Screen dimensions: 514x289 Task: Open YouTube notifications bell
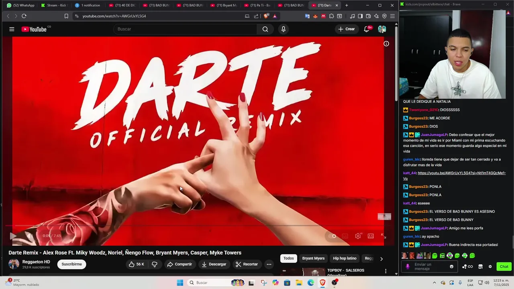click(x=367, y=29)
